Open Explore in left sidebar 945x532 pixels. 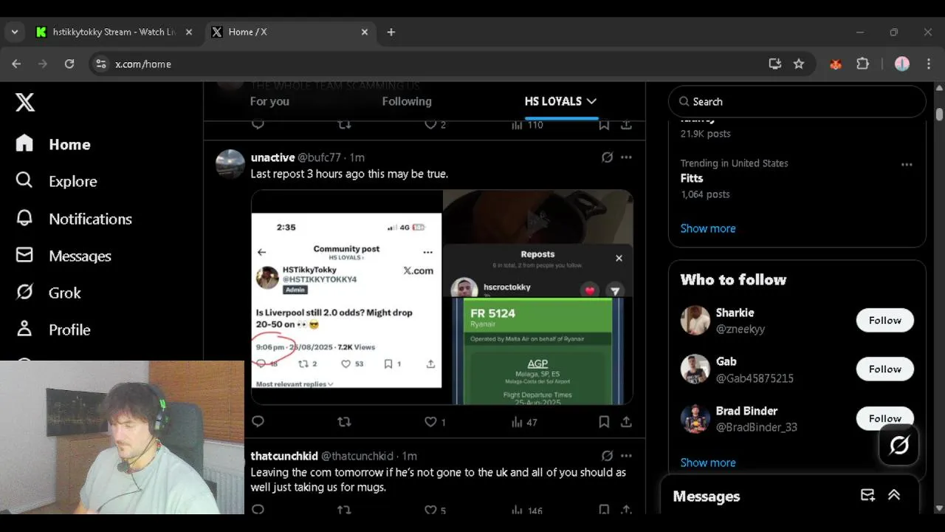[x=56, y=181]
